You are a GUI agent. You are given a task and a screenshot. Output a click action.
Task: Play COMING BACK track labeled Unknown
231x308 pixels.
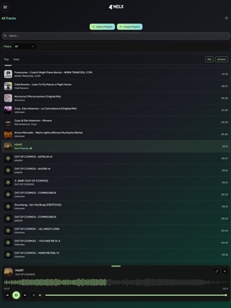pos(8,194)
